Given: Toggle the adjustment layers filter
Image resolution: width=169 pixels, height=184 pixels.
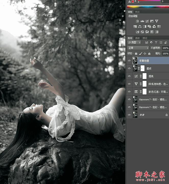Looking at the screenshot, I should (151, 42).
